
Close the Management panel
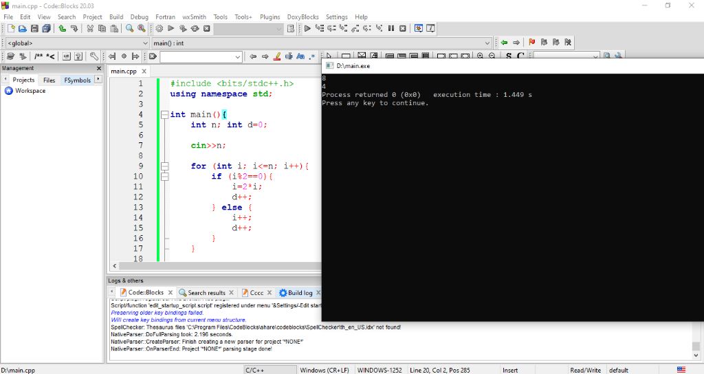[x=99, y=68]
